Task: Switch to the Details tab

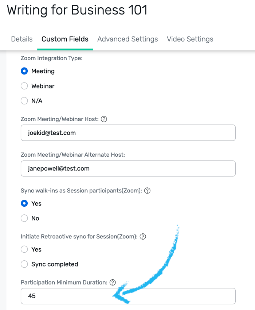Action: pyautogui.click(x=22, y=39)
